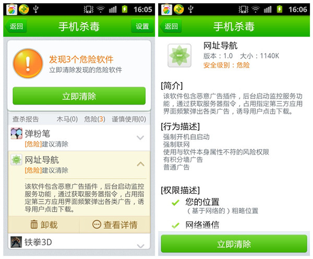This screenshot has width=313, height=259.
Task: Tap the 弹粉笔 app icon
Action: 16,133
